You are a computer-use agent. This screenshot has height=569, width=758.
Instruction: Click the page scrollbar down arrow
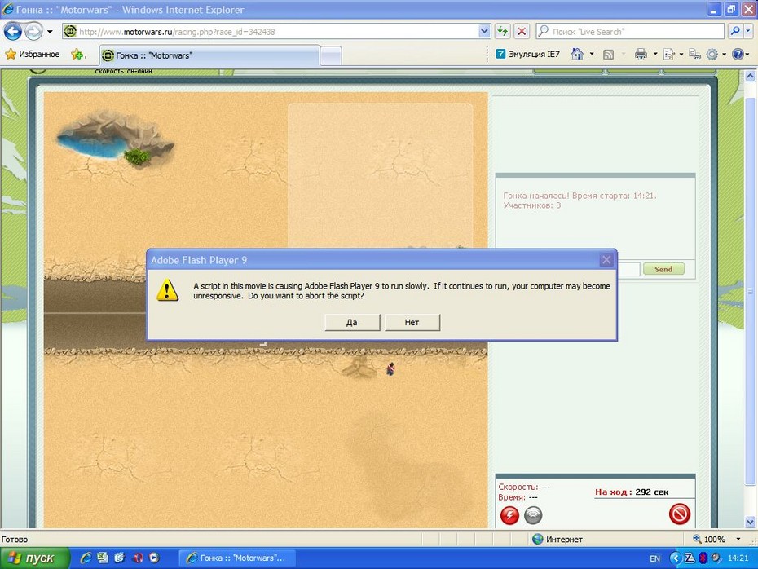(x=751, y=522)
